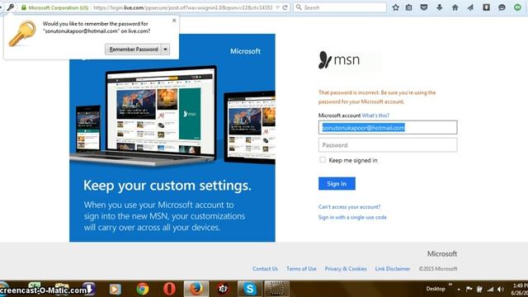Click the Sign in button
Image resolution: width=528 pixels, height=297 pixels.
coord(337,183)
